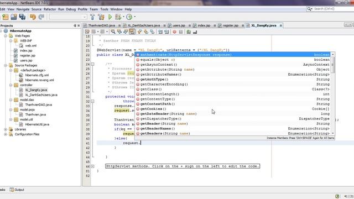Viewport: 354px width, 199px height.
Task: Switch to ThanhvienDAO.java tab
Action: click(101, 25)
